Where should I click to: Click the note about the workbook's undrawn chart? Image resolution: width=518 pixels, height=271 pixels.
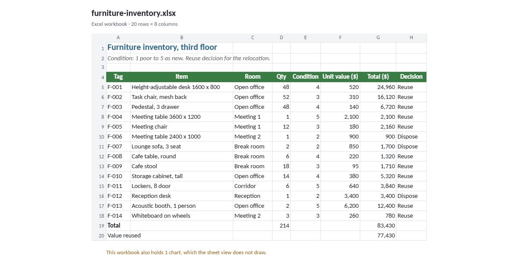point(186,253)
